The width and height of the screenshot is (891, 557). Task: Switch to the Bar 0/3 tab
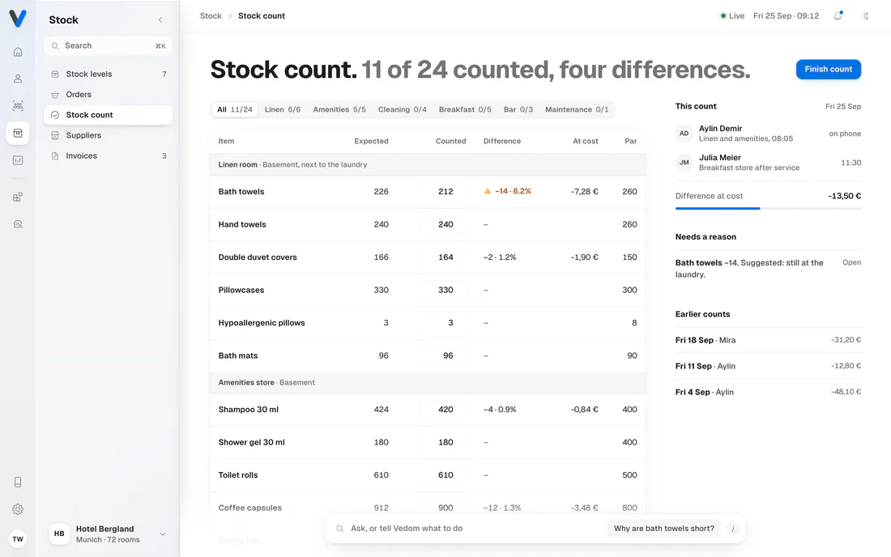pos(518,109)
